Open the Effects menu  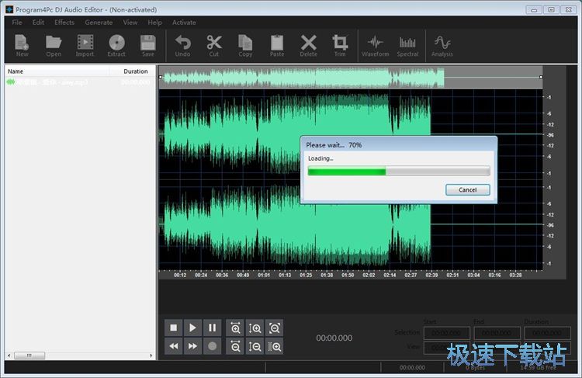pos(64,23)
